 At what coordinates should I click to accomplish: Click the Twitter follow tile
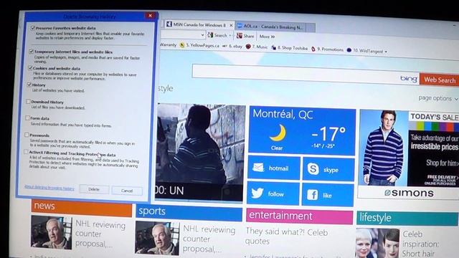pos(273,193)
